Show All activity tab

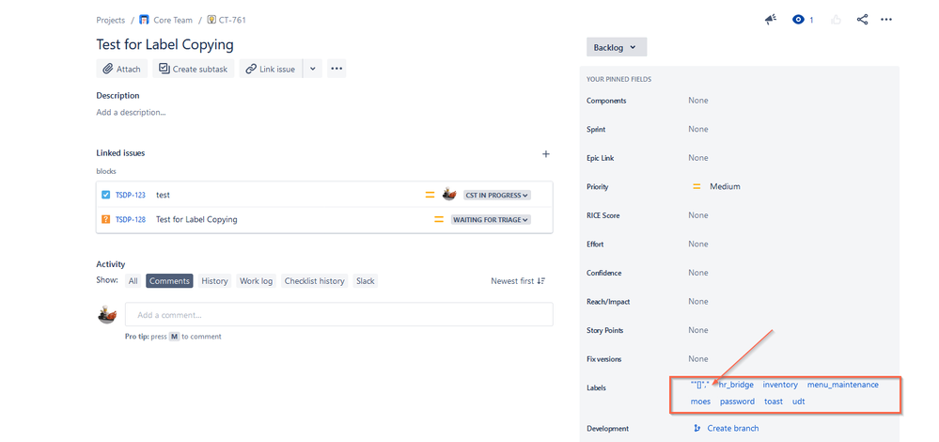point(133,281)
